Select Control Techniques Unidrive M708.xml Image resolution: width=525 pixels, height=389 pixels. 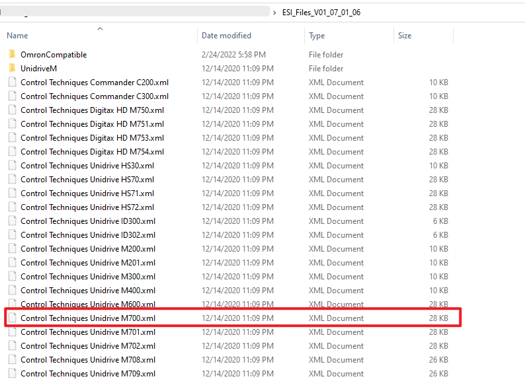point(88,360)
